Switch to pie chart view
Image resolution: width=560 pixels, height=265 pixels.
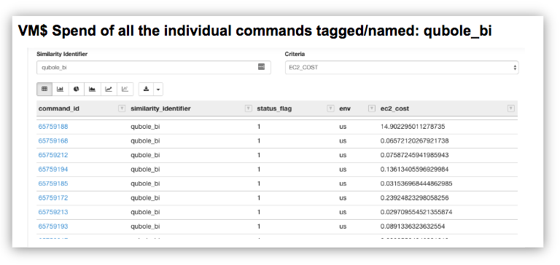77,89
